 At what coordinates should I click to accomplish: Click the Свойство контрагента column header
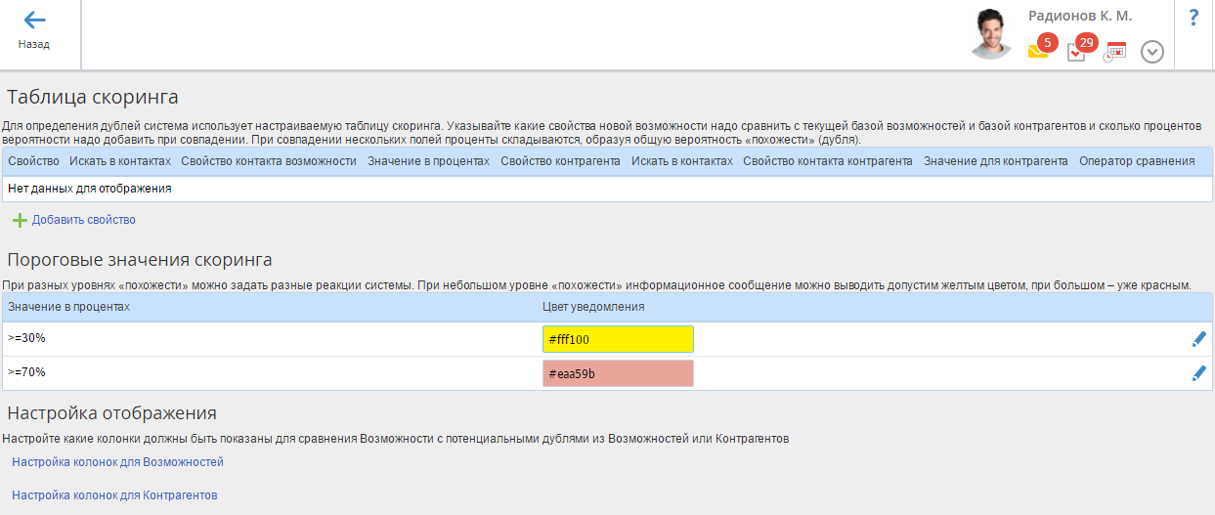[560, 160]
